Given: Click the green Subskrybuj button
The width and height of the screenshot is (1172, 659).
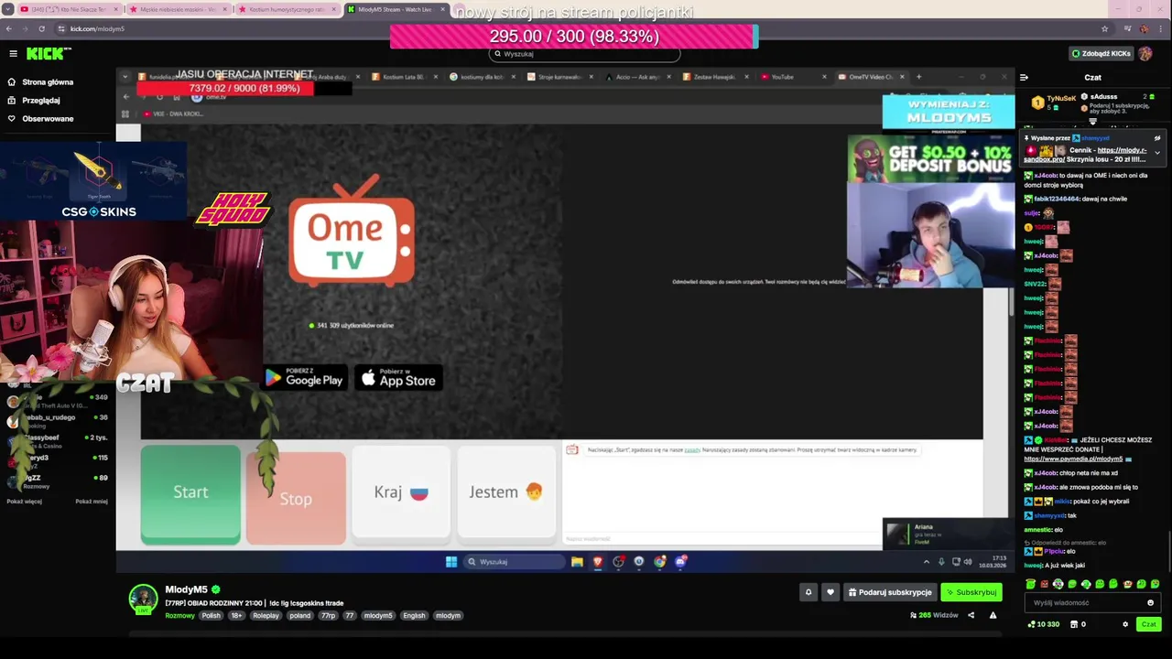Looking at the screenshot, I should click(971, 592).
